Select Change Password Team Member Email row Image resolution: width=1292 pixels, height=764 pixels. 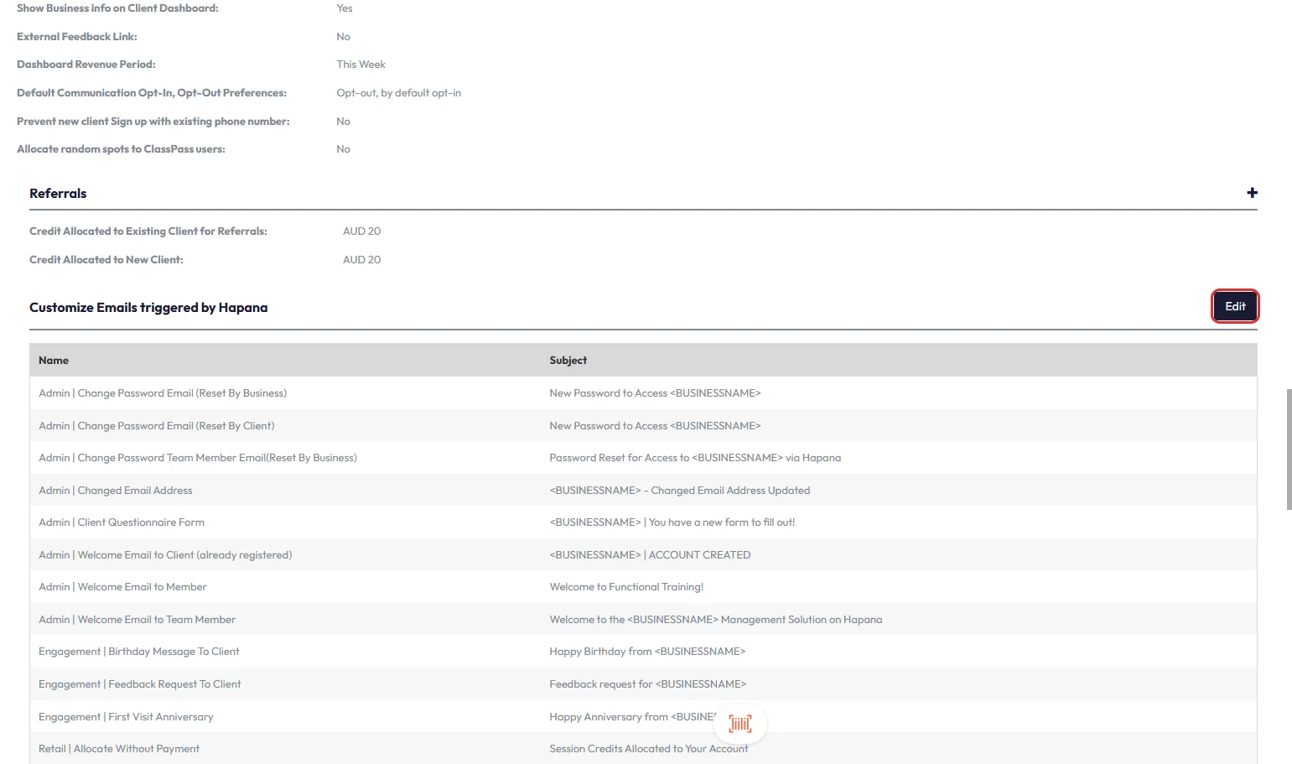pyautogui.click(x=198, y=458)
